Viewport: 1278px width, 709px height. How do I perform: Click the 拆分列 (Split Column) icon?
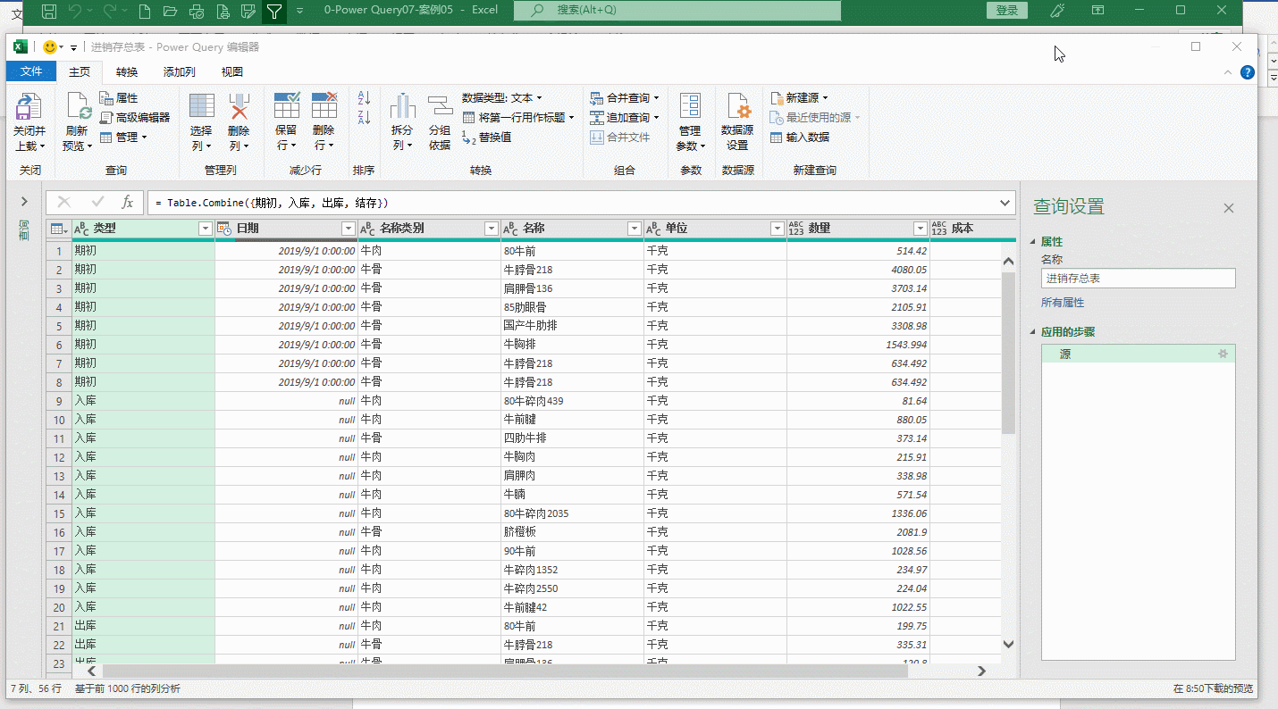click(x=403, y=105)
